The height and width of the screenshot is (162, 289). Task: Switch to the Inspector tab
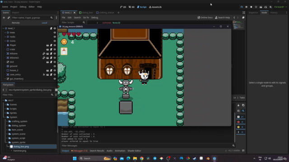(253, 13)
